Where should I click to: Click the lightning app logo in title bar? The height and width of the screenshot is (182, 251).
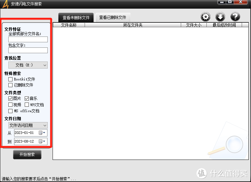(5, 4)
